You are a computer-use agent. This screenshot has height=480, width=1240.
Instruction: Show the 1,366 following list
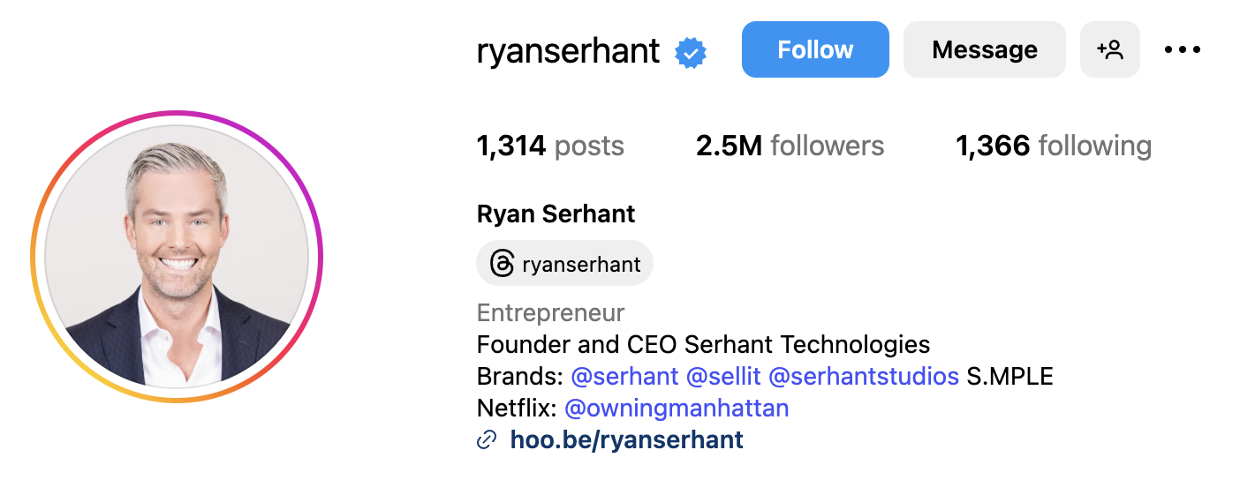click(1054, 146)
